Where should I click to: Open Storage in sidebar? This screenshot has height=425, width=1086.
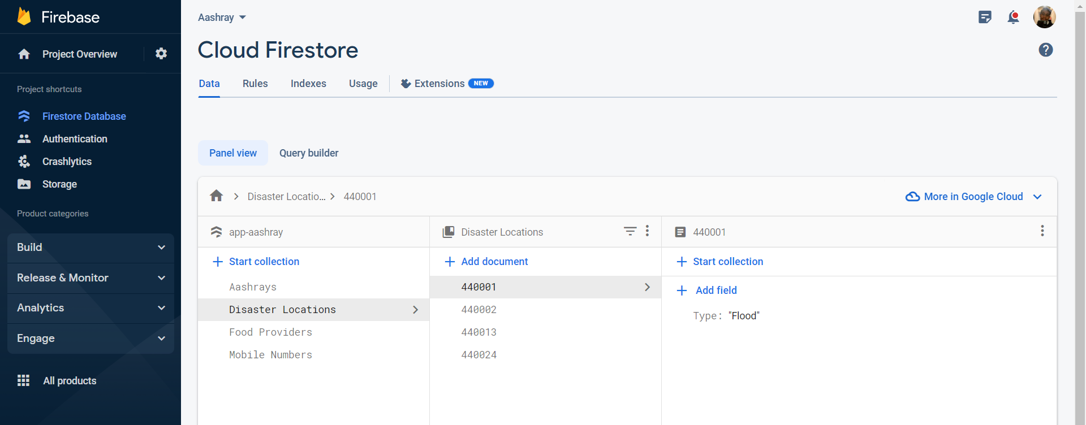tap(59, 184)
